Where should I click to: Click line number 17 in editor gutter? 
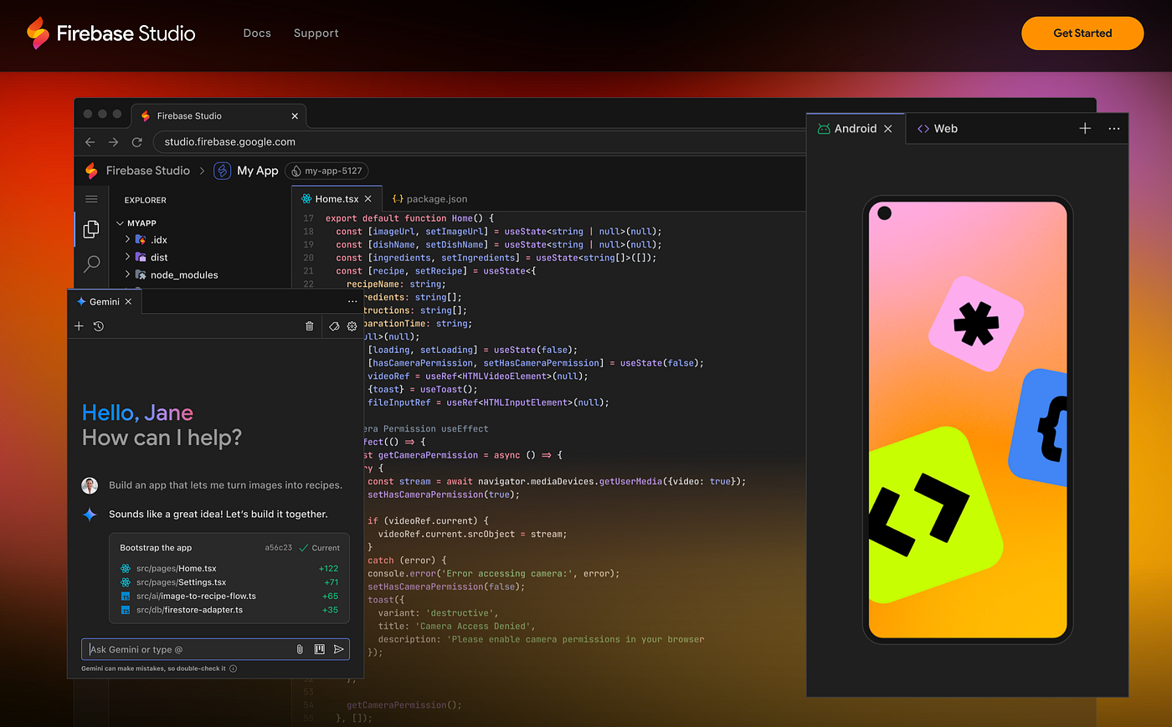pos(309,218)
